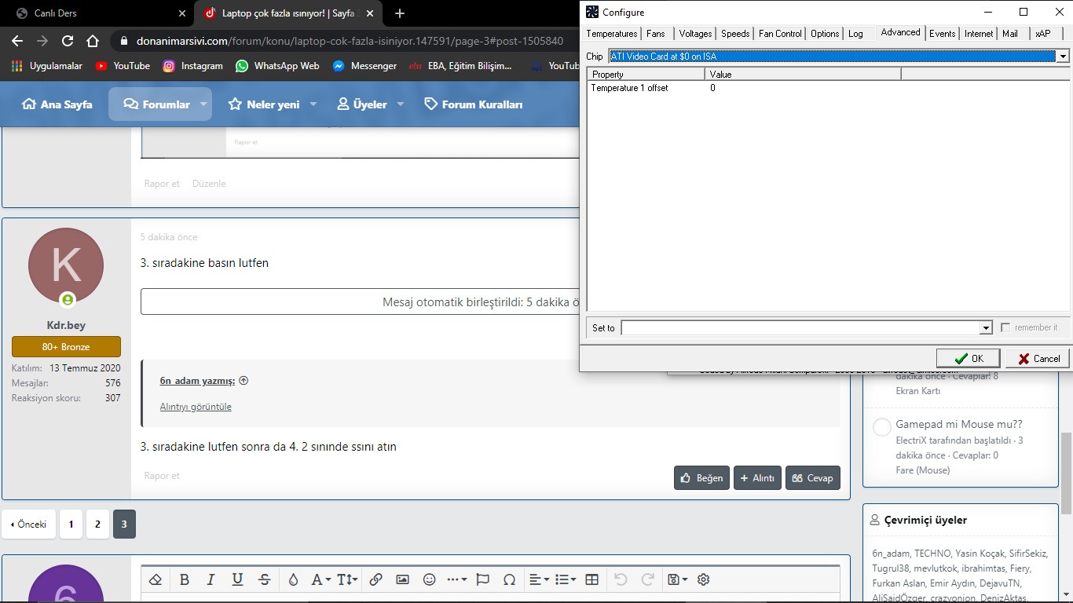
Task: Open the Events tab in Configure
Action: point(943,34)
